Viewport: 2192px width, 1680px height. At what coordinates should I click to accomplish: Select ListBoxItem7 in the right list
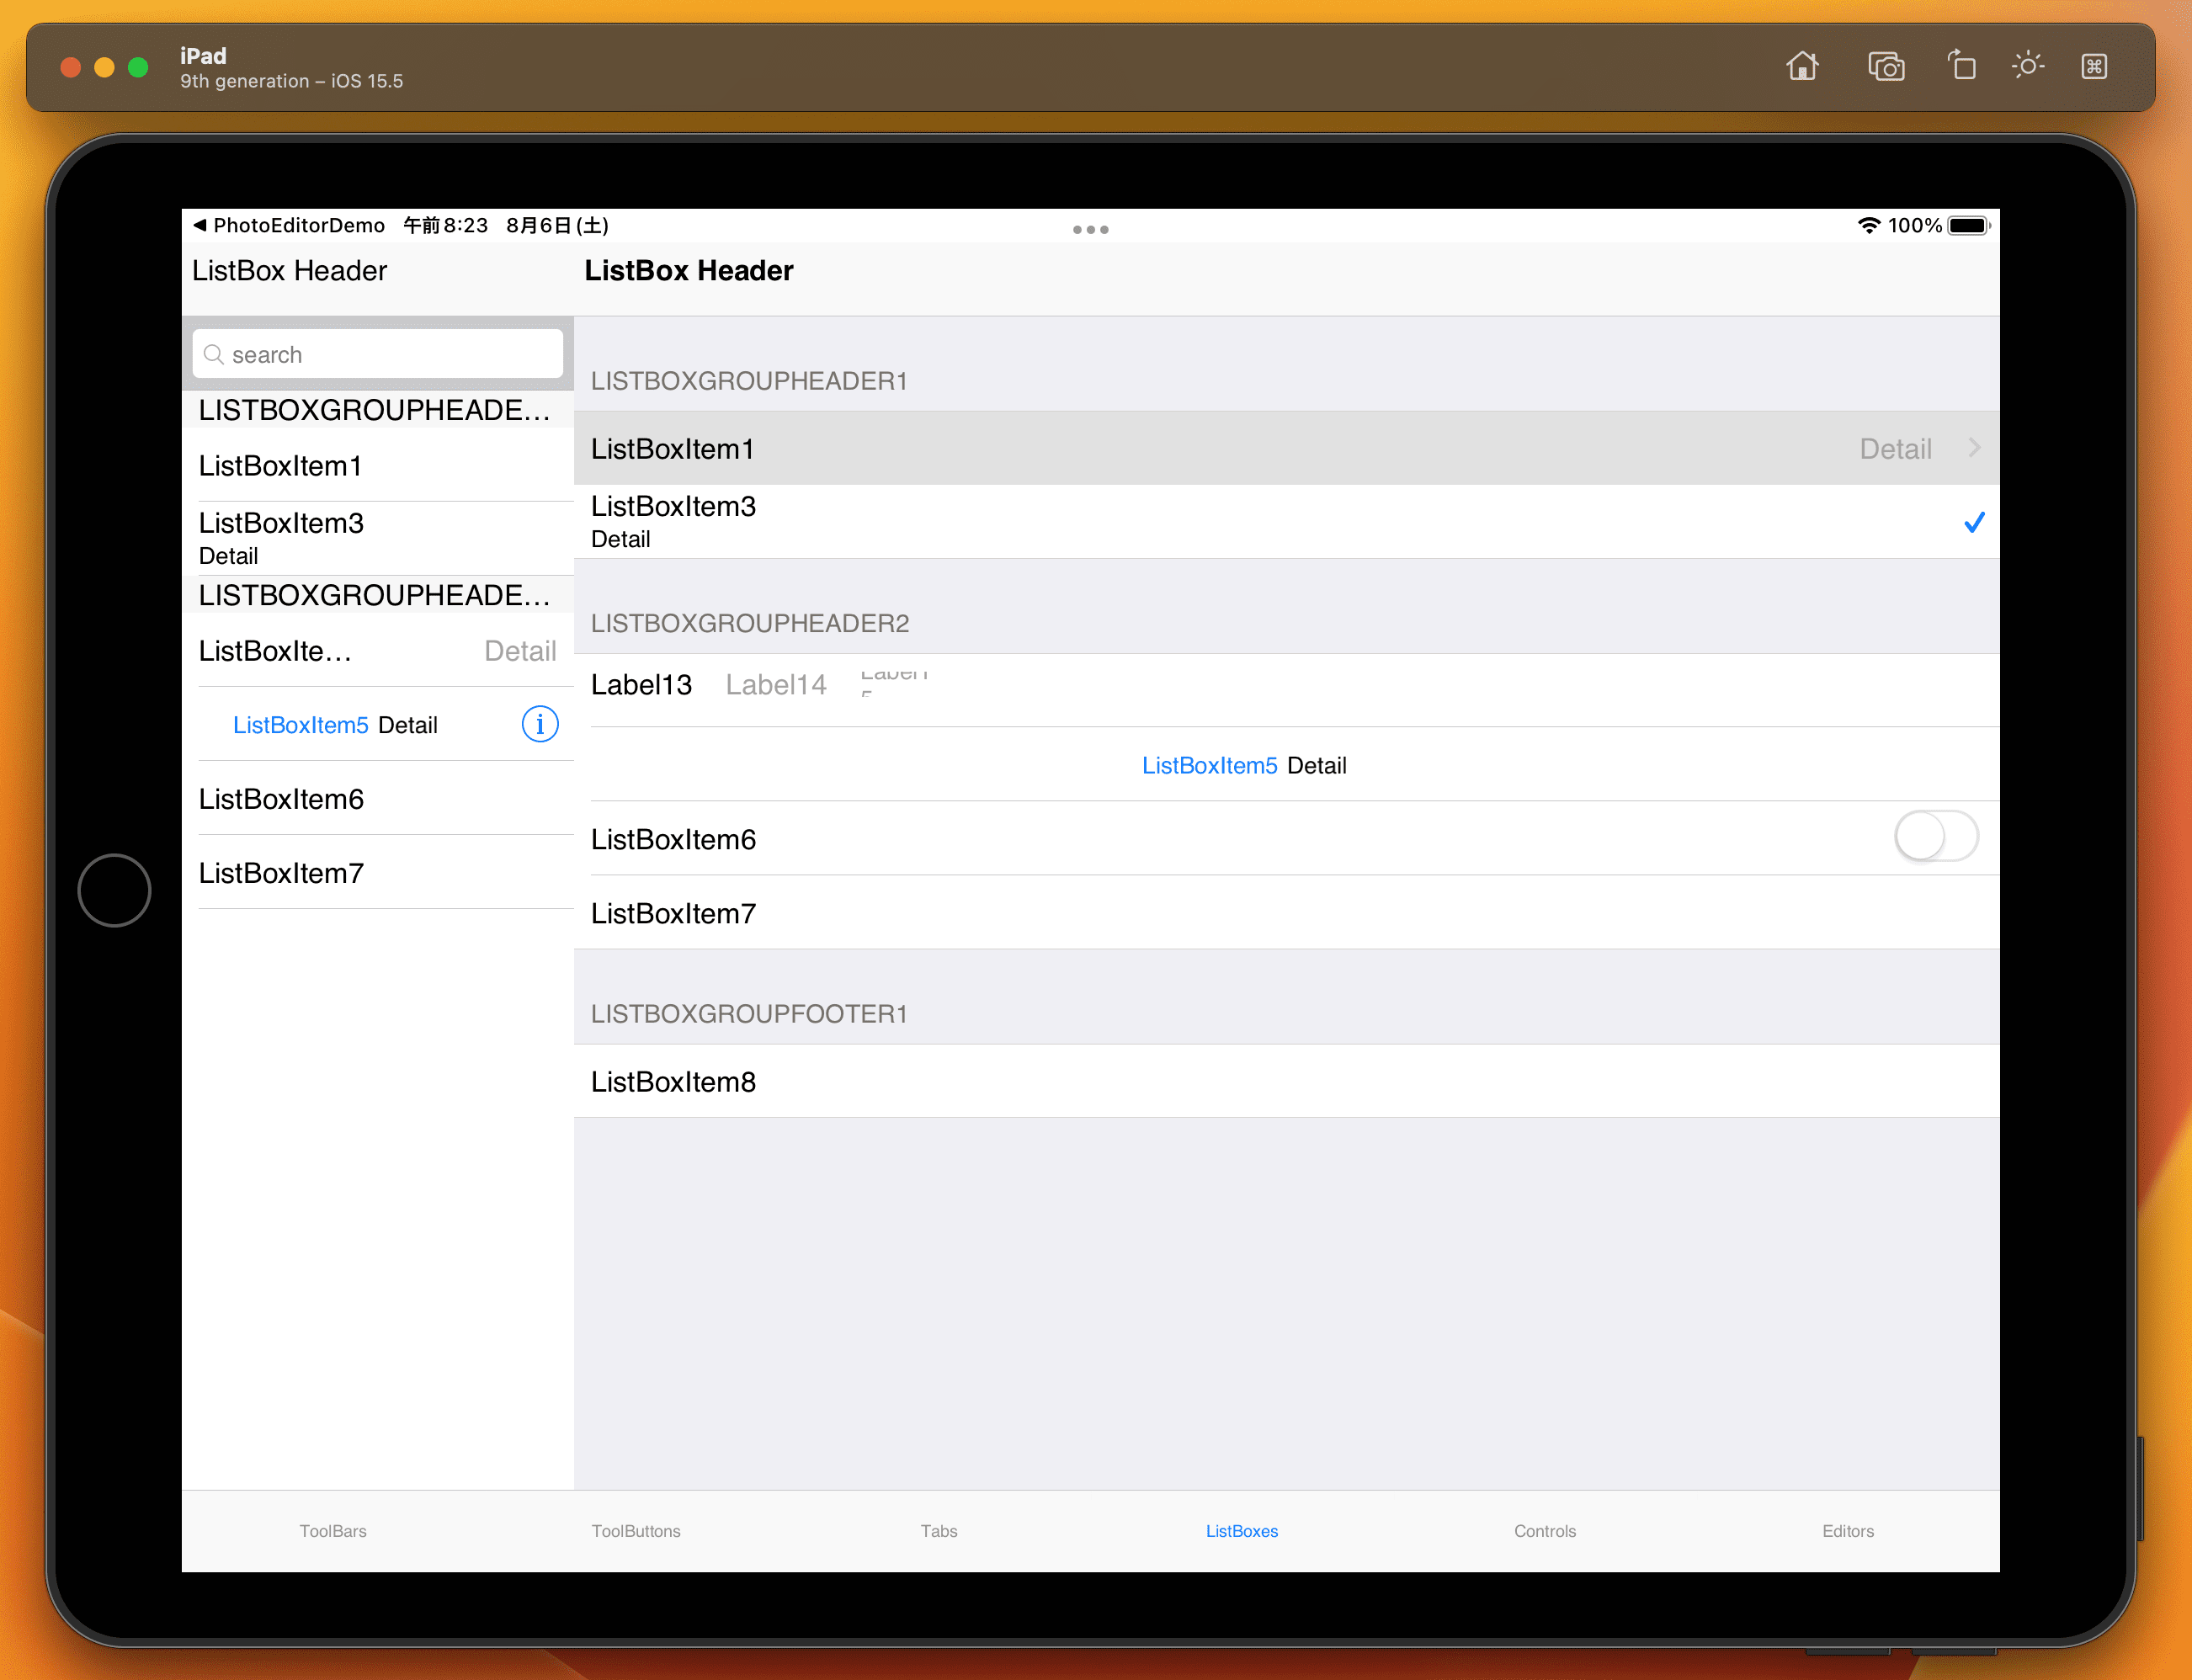click(1286, 913)
